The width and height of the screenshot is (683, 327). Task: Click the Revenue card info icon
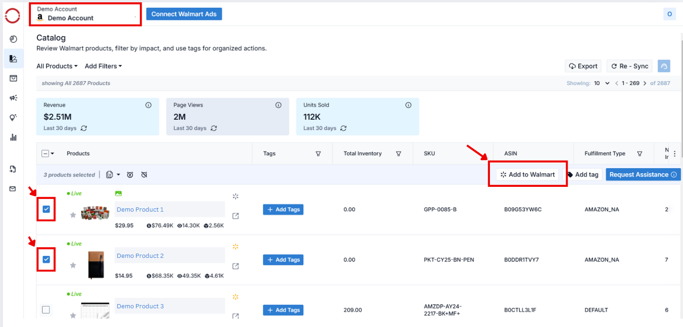coord(148,105)
